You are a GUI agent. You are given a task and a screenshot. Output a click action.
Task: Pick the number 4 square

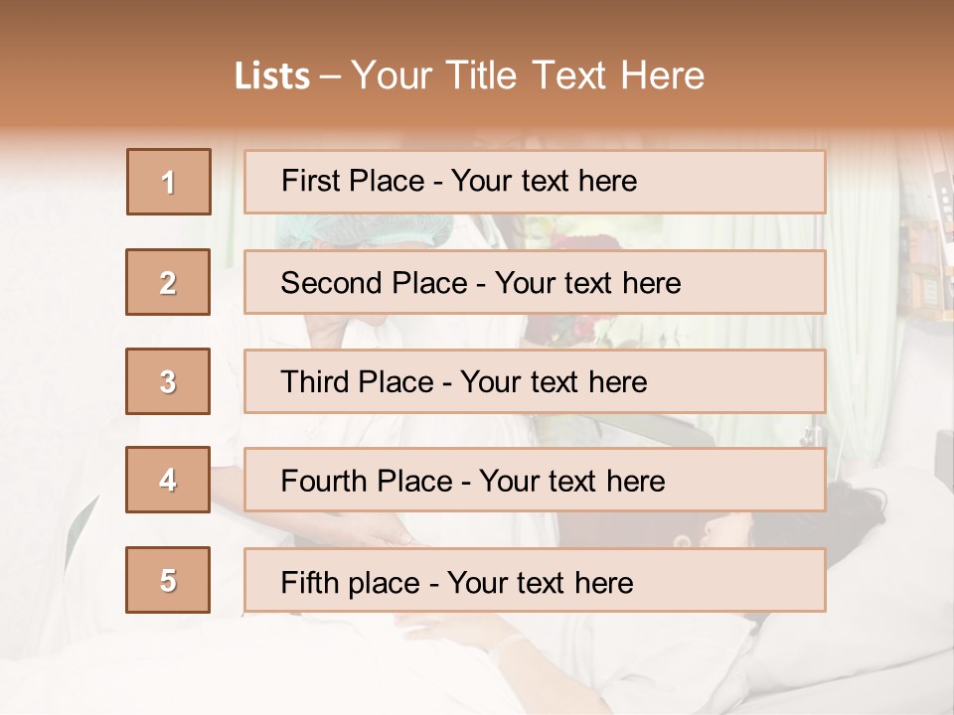[x=168, y=480]
